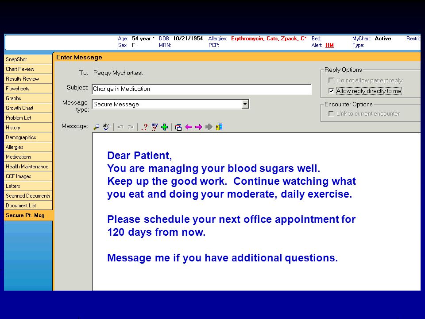Open the Document List tab
The image size is (425, 319).
point(28,206)
